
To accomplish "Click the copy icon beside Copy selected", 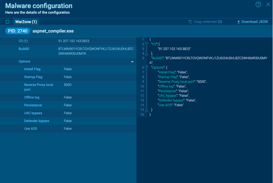I will (190, 22).
